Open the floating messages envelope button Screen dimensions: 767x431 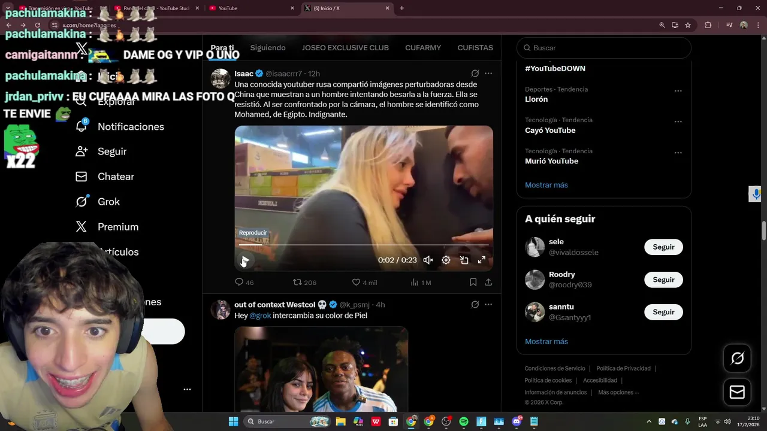737,392
